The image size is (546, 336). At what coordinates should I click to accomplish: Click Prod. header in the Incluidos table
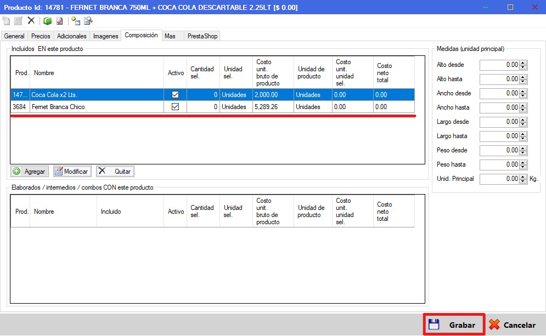[x=20, y=73]
